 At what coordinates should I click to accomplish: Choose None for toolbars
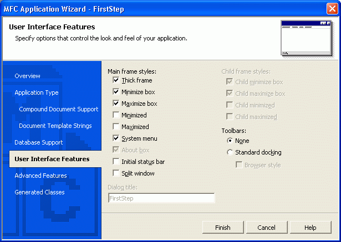click(230, 141)
